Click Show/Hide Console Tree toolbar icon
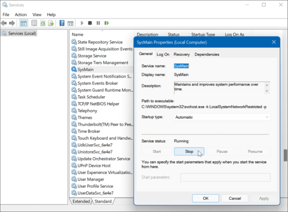The height and width of the screenshot is (212, 288). pyautogui.click(x=23, y=23)
